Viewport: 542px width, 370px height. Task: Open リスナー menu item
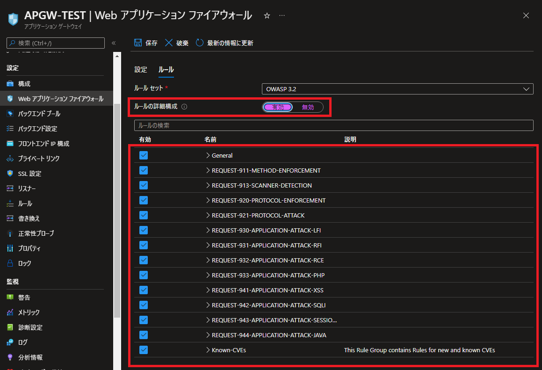pyautogui.click(x=27, y=189)
